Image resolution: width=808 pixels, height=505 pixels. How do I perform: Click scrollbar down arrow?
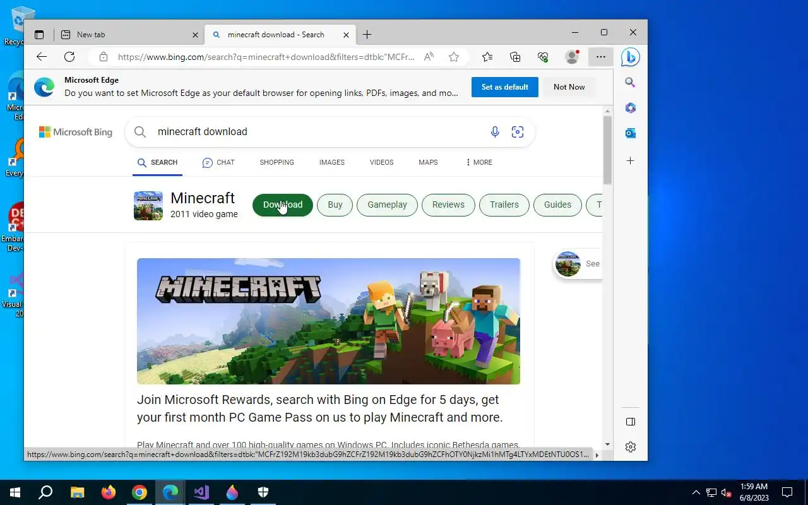coord(607,444)
